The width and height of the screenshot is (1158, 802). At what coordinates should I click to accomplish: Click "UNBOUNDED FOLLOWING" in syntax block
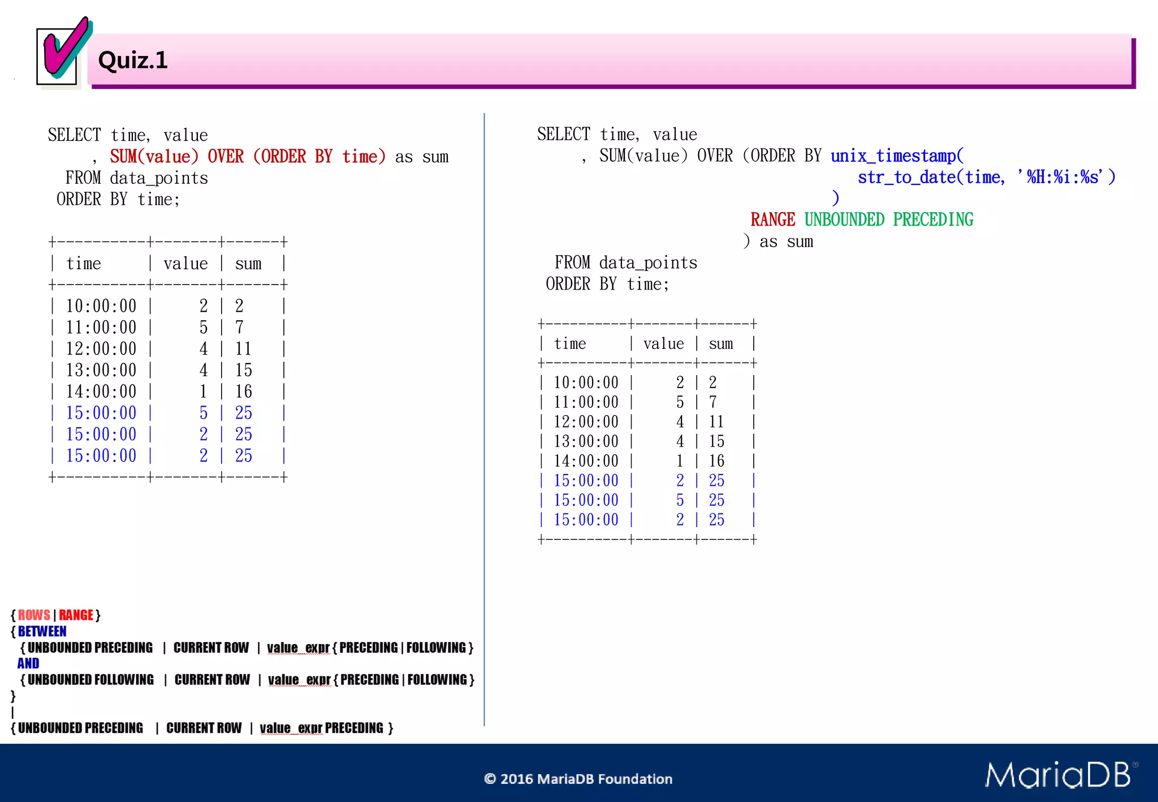90,679
